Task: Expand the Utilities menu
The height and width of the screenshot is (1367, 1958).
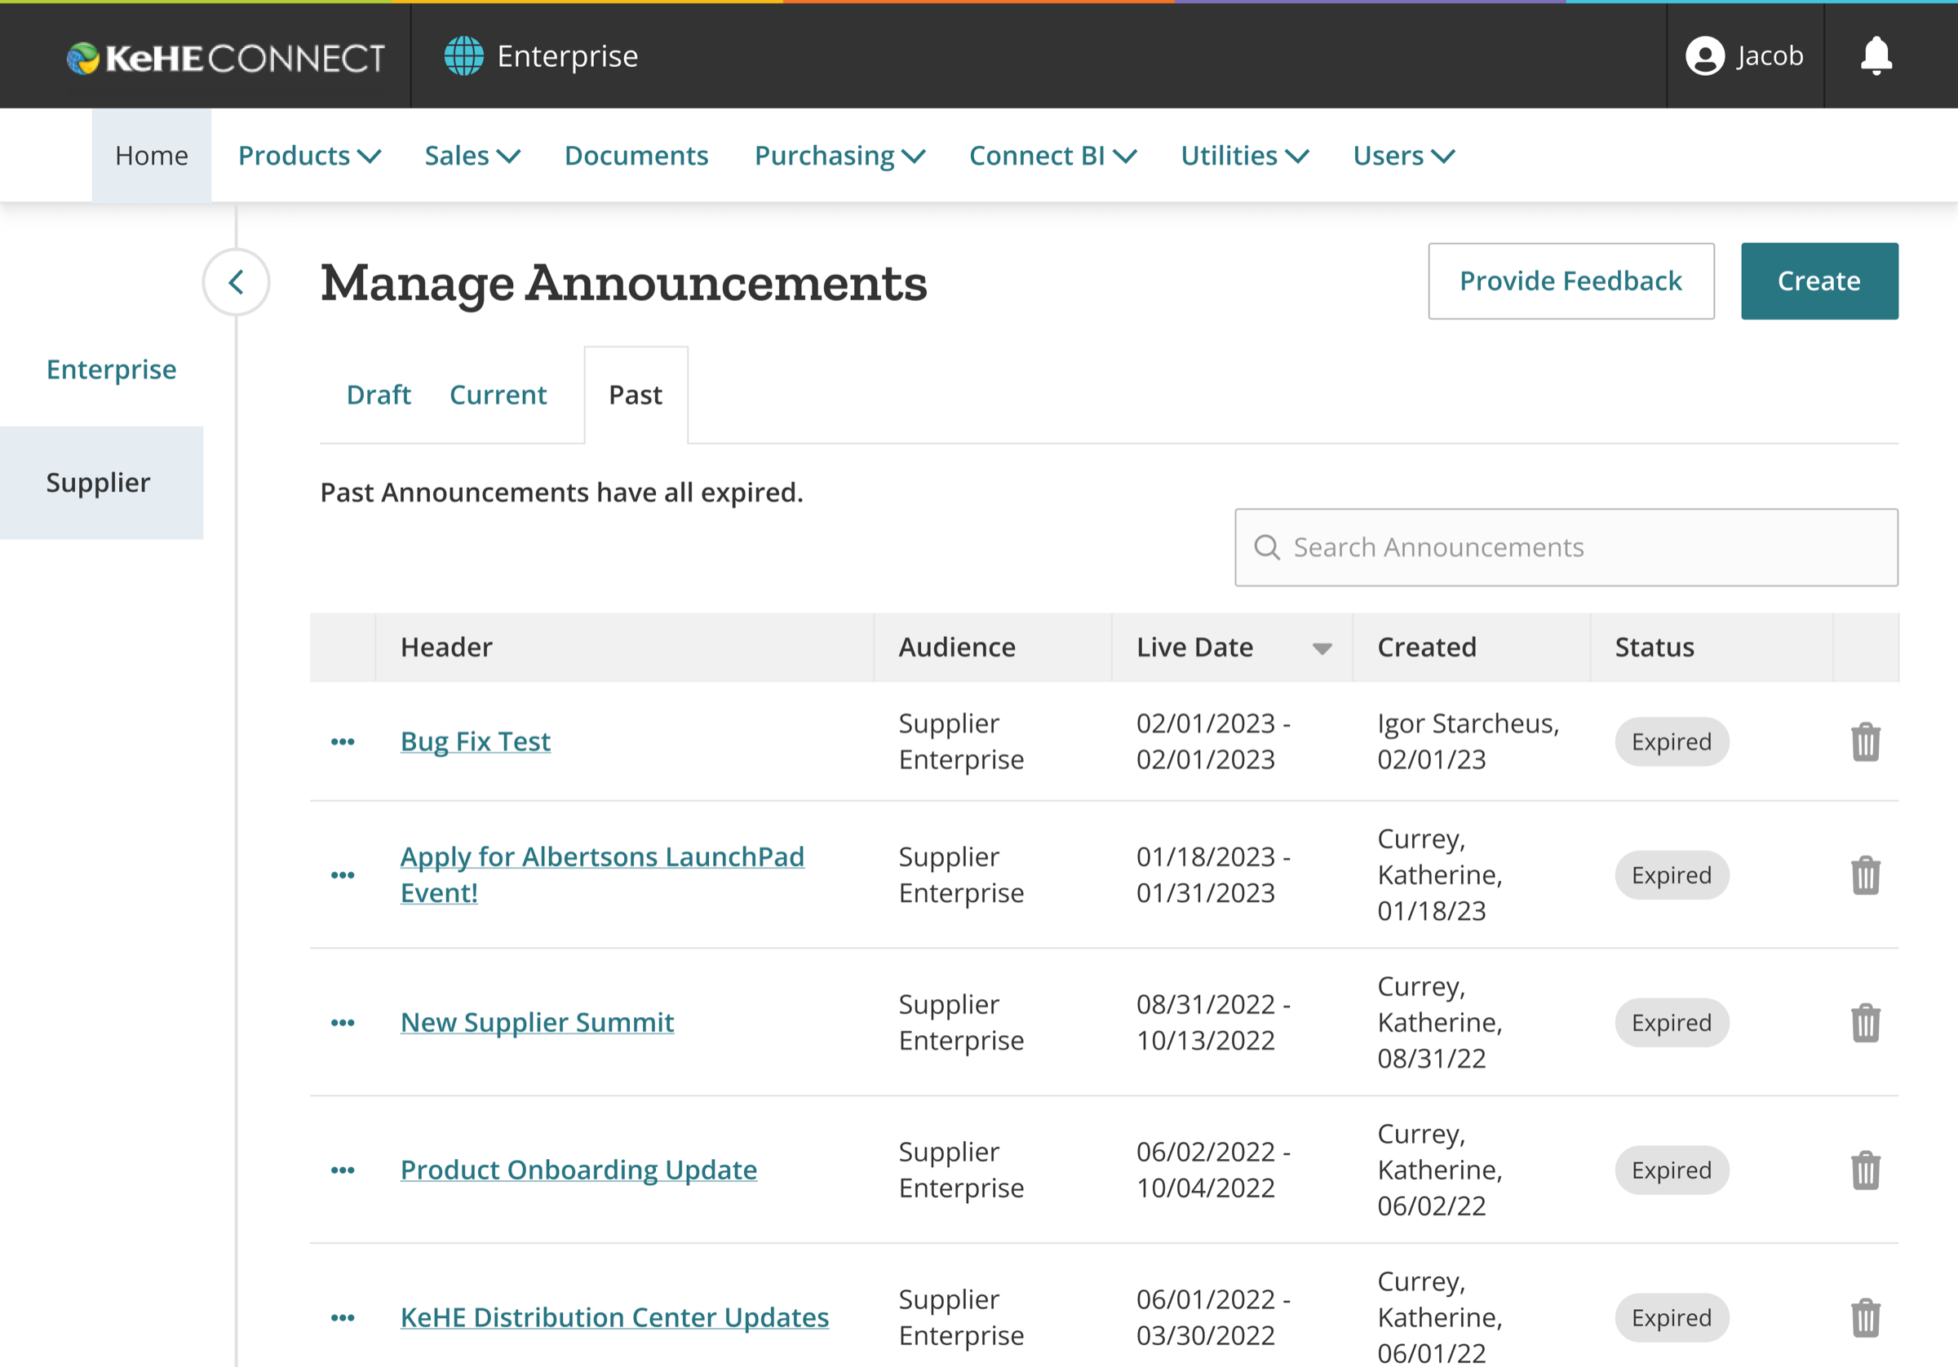Action: click(1245, 155)
